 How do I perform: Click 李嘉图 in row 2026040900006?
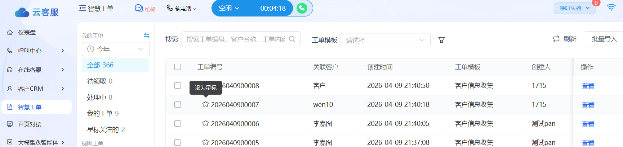click(322, 124)
